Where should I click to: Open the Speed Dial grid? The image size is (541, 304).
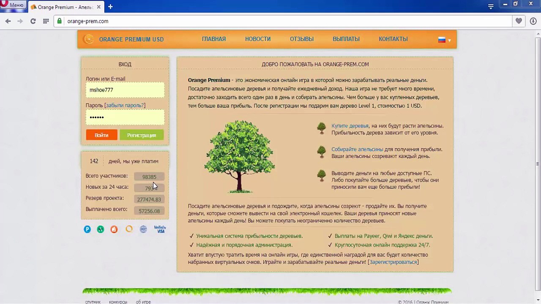point(46,21)
